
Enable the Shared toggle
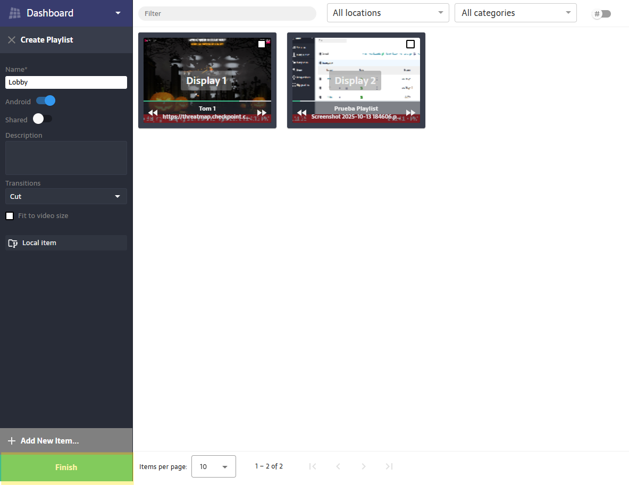point(43,119)
